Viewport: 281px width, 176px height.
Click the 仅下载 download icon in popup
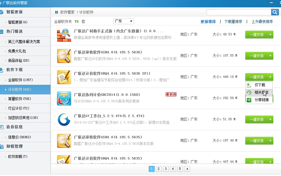pos(249,85)
